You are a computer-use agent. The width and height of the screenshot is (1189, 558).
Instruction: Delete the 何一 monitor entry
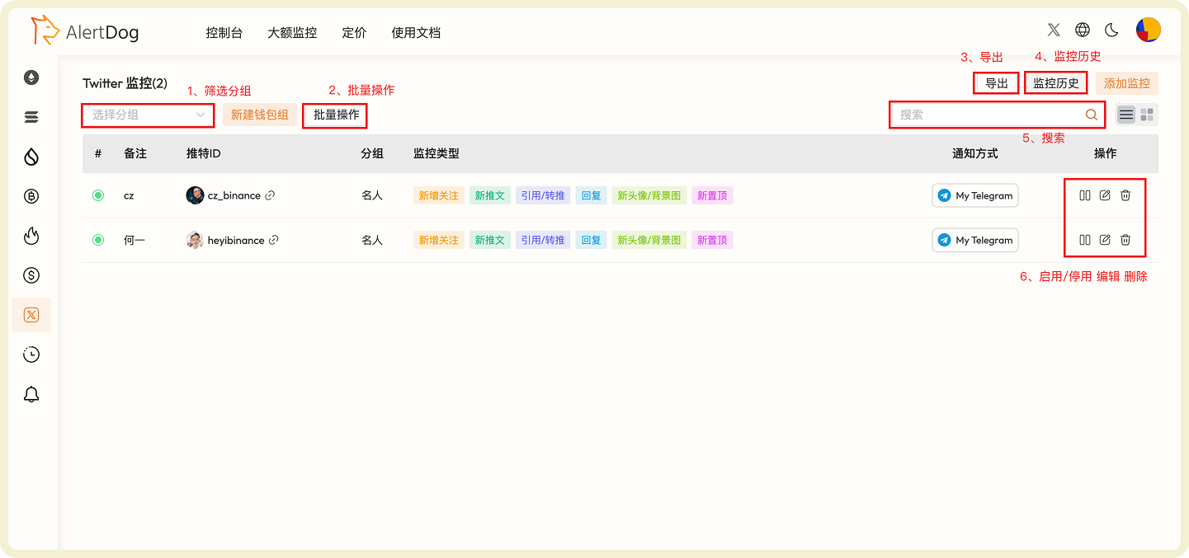1125,240
